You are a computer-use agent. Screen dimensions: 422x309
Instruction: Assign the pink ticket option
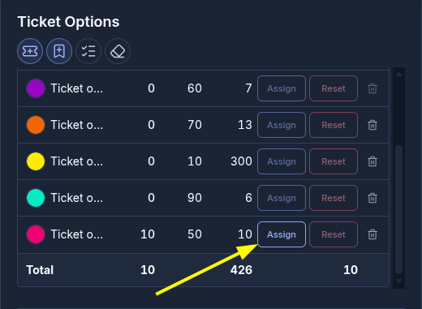282,234
